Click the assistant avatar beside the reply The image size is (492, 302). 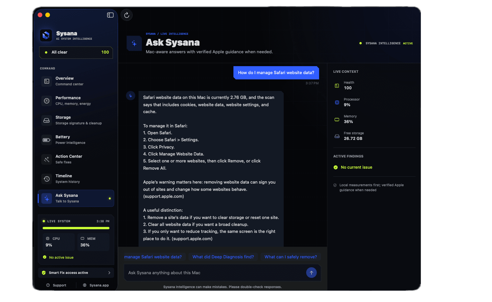131,96
